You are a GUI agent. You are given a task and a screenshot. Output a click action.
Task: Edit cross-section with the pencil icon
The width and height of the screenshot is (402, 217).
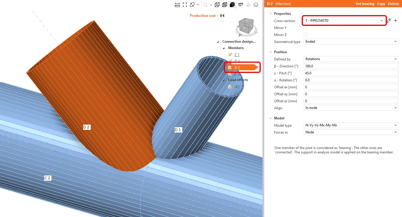coord(389,21)
